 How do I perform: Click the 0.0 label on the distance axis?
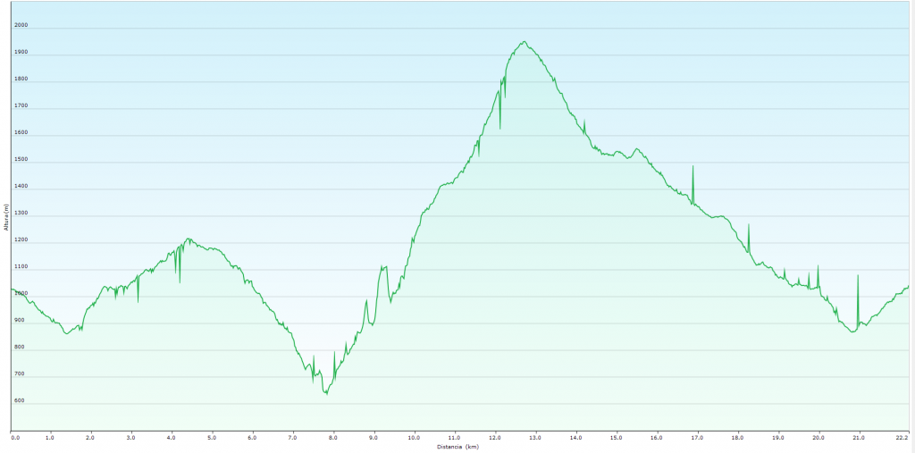coord(14,437)
